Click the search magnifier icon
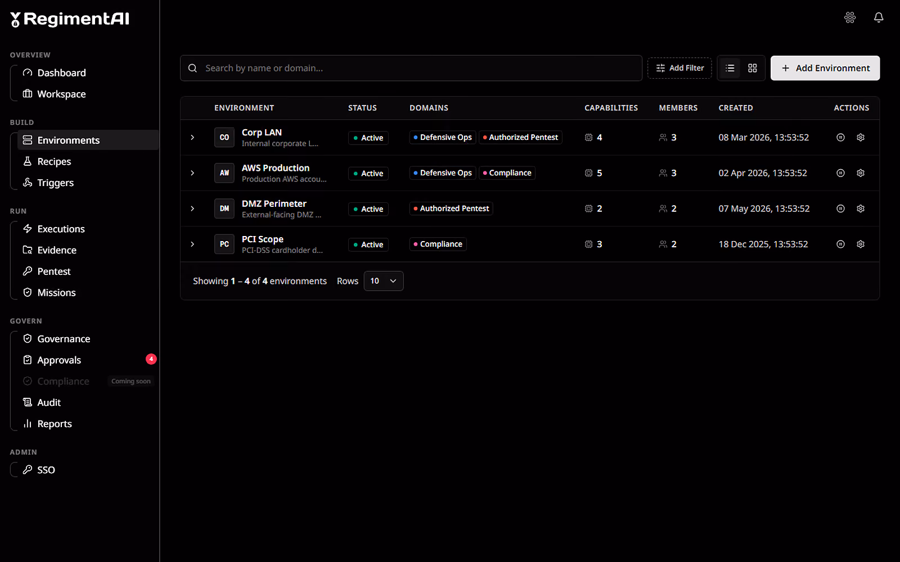900x562 pixels. (x=192, y=68)
